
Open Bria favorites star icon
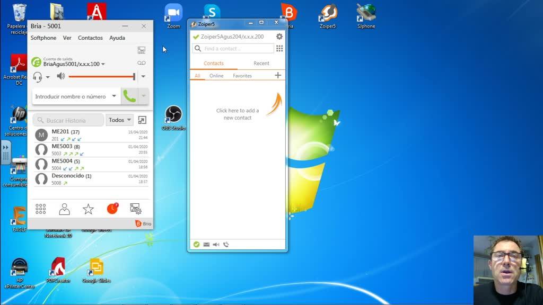pyautogui.click(x=89, y=209)
